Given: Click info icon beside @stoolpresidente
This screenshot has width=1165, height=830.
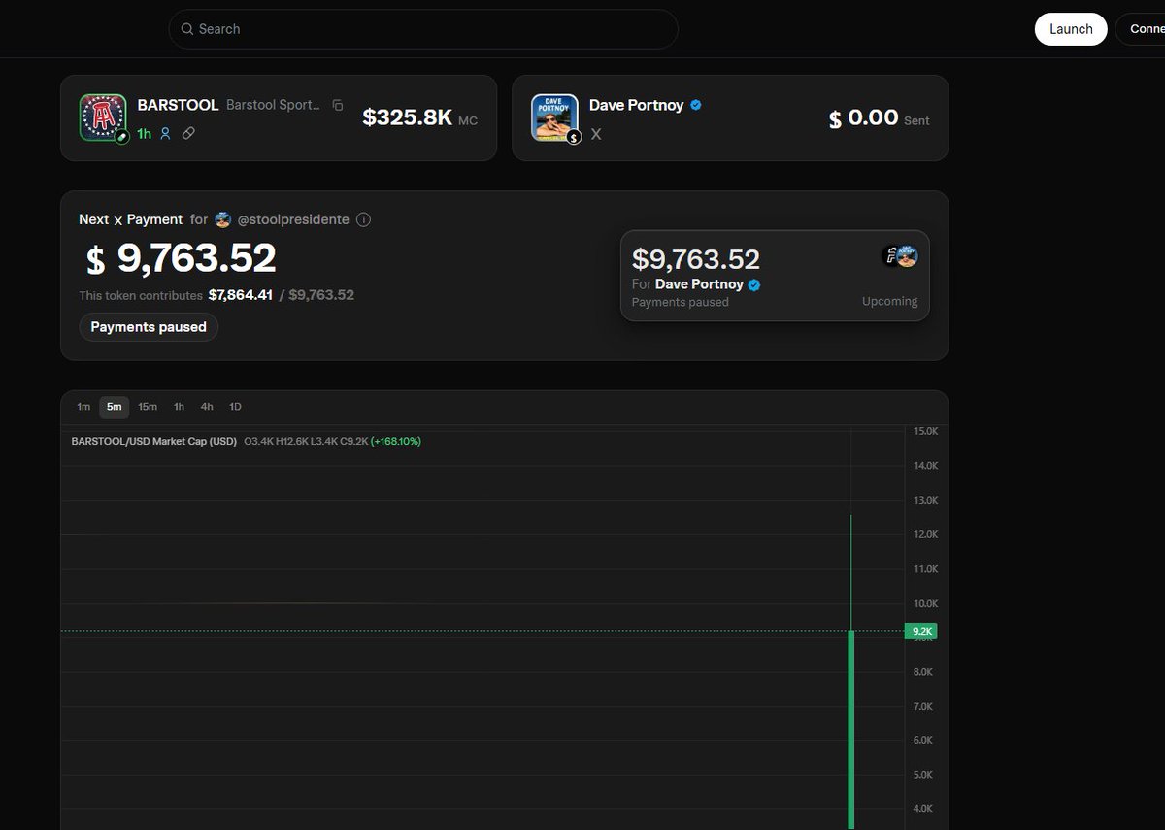Looking at the screenshot, I should [x=364, y=219].
